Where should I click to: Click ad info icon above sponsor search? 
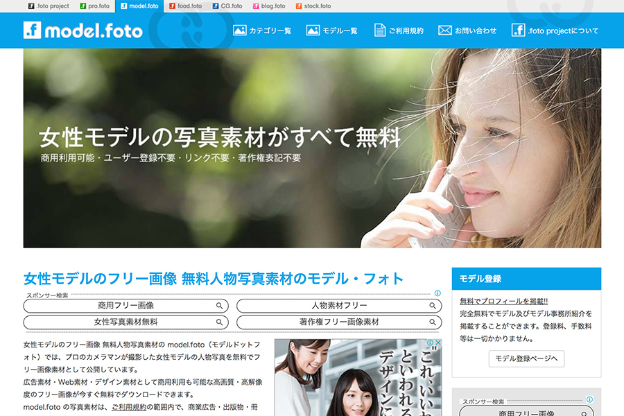click(x=437, y=293)
